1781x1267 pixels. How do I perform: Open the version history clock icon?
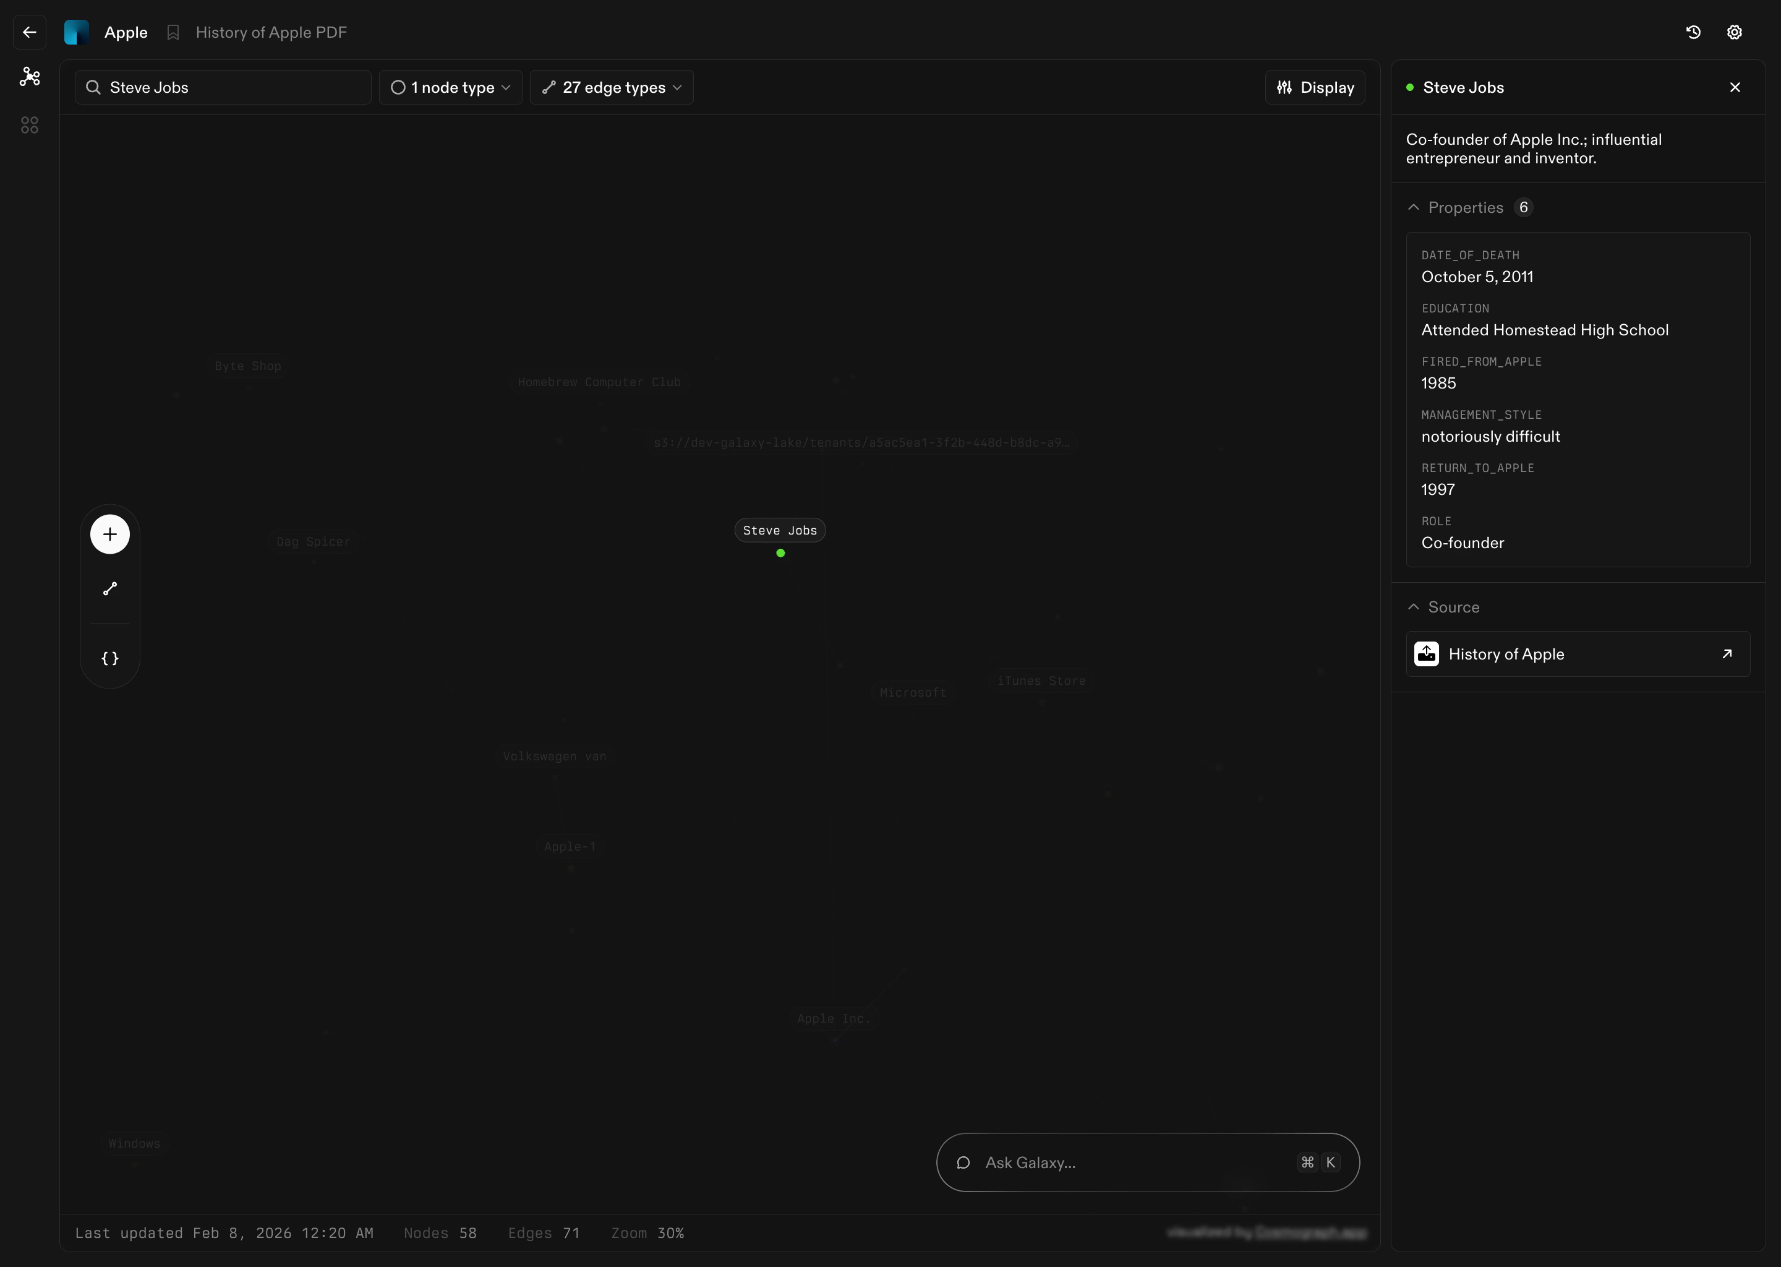click(1693, 32)
